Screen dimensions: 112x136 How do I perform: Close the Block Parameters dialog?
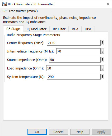(x=108, y=4)
